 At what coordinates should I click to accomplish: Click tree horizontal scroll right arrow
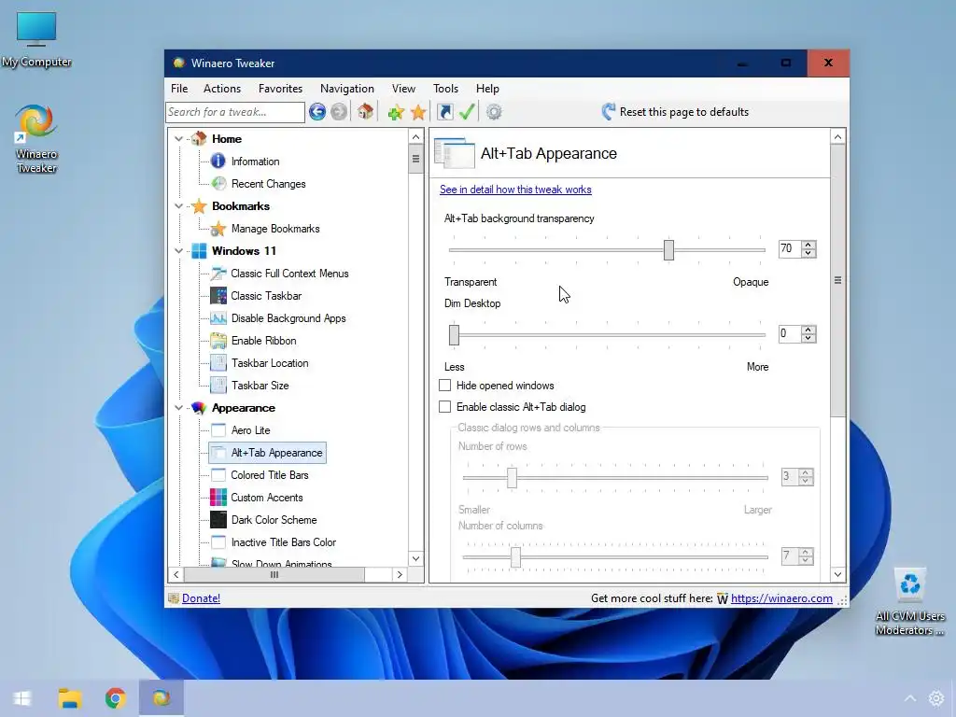coord(400,574)
